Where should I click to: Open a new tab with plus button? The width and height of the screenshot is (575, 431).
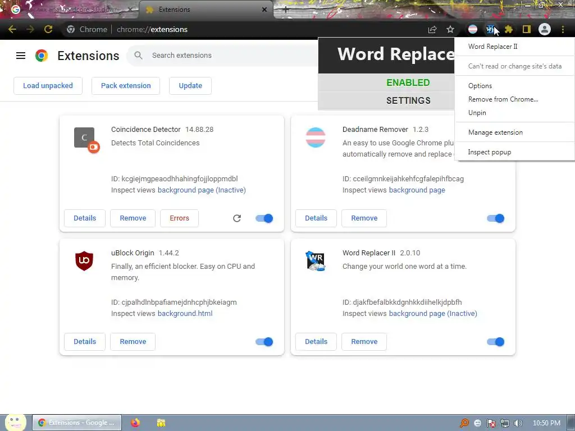click(x=286, y=10)
